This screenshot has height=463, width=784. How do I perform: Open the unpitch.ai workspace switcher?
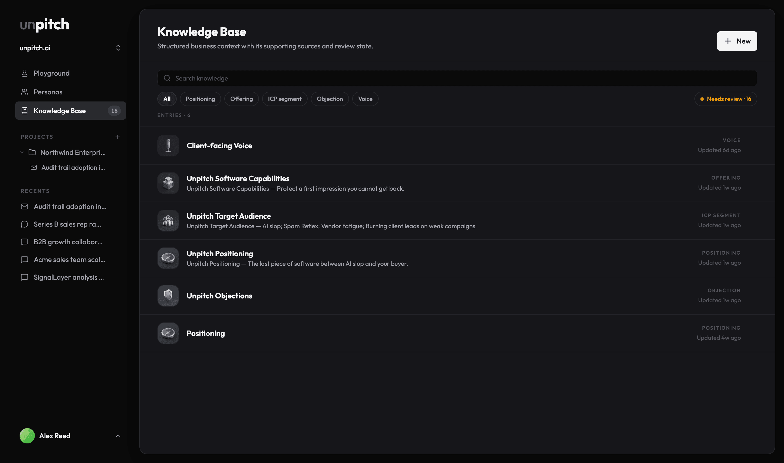71,48
